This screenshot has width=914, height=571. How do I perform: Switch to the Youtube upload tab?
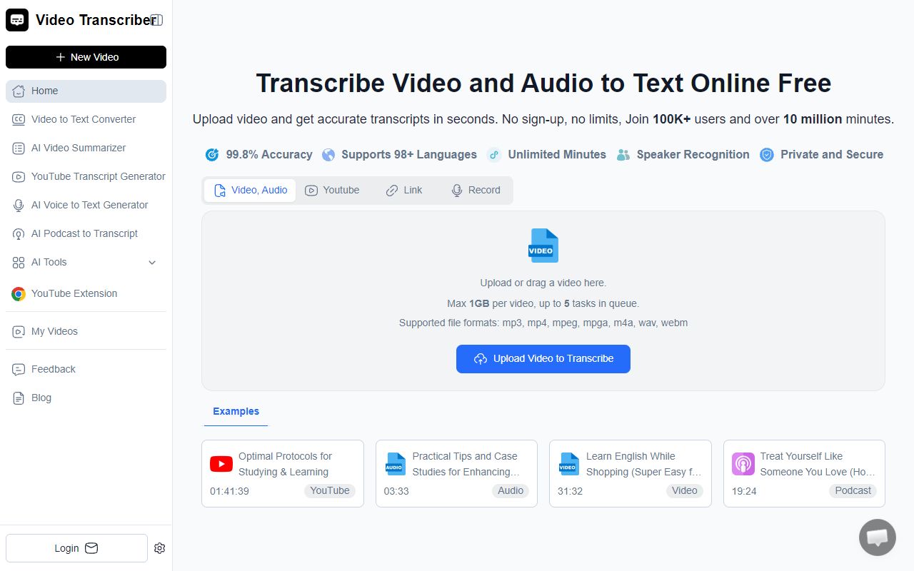point(333,190)
